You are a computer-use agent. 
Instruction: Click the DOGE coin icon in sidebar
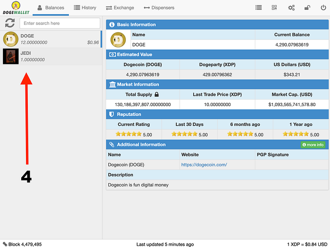point(11,39)
